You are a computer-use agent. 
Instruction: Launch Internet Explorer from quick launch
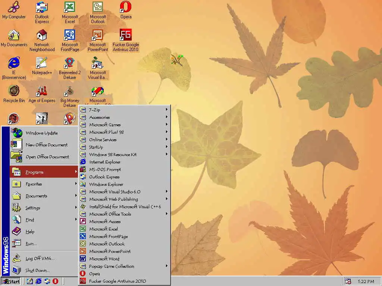pos(38,282)
